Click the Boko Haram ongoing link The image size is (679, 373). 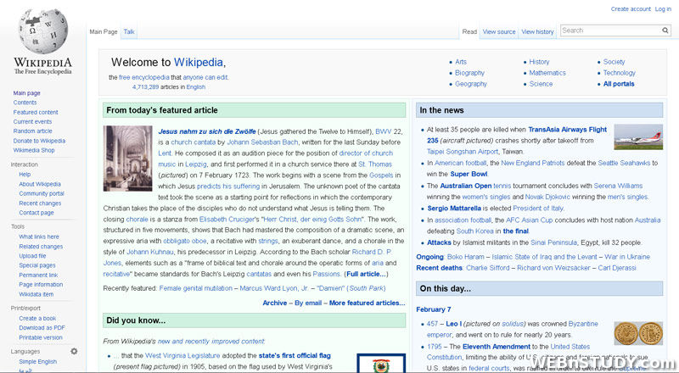465,257
